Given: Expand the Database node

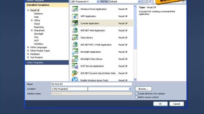Looking at the screenshot, I should (x=28, y=54).
